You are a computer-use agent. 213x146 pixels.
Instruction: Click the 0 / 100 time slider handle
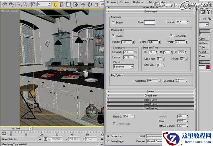click(16, 128)
